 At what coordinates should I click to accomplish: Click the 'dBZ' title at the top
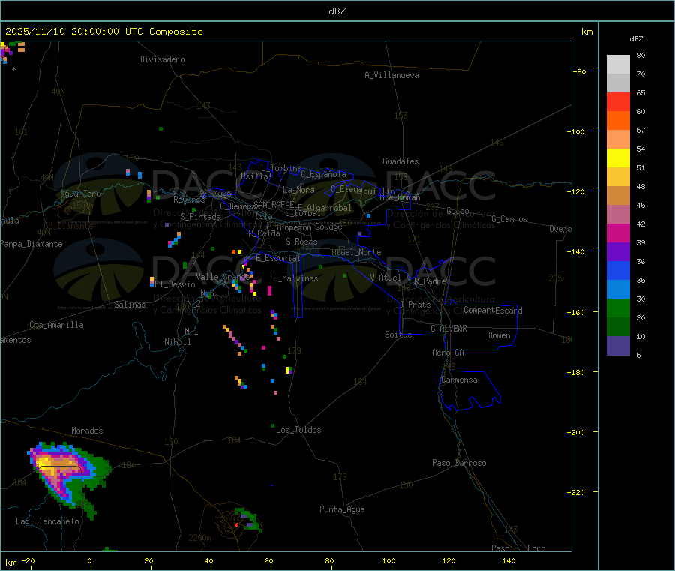[337, 11]
